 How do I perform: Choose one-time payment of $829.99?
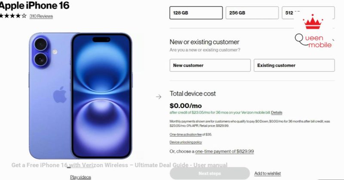point(224,151)
